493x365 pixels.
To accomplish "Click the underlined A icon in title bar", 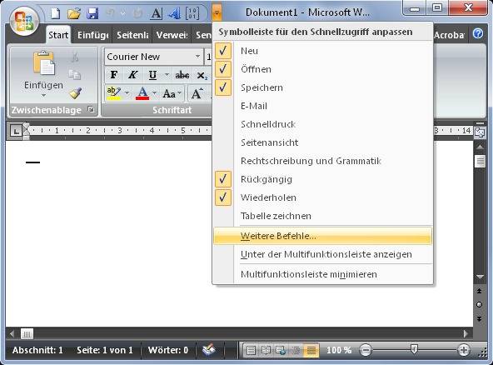I will click(x=157, y=13).
